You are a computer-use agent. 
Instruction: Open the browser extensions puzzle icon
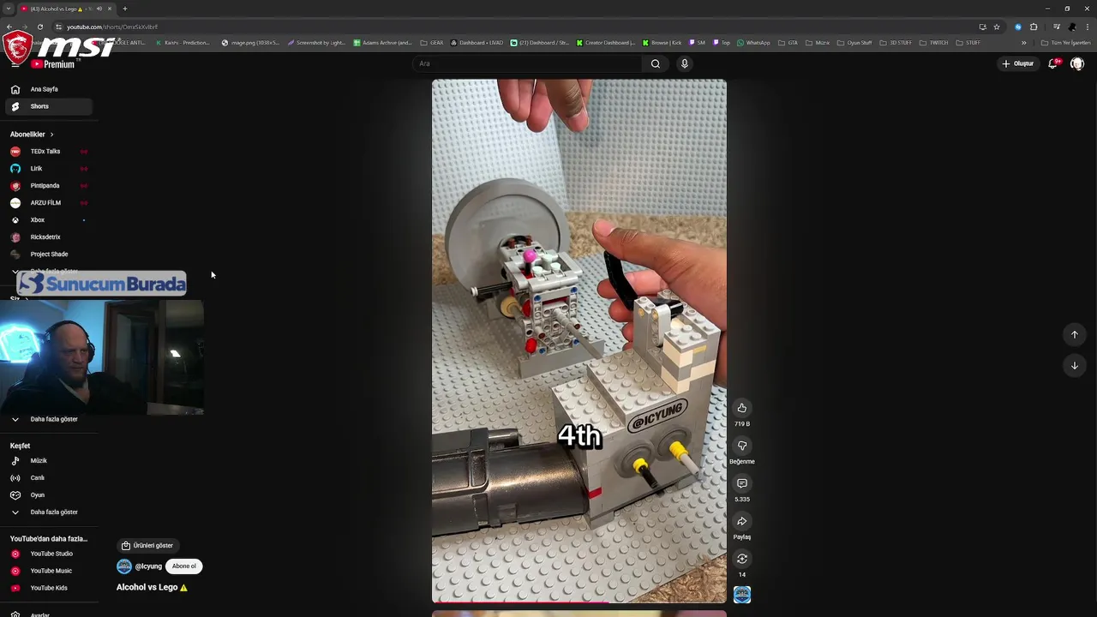tap(1034, 27)
